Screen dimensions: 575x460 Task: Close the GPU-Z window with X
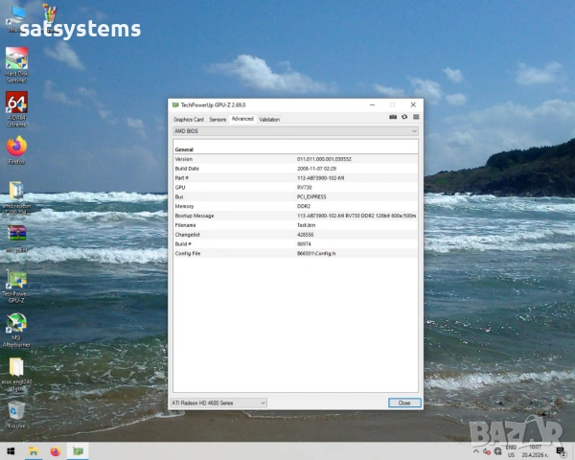tap(413, 104)
